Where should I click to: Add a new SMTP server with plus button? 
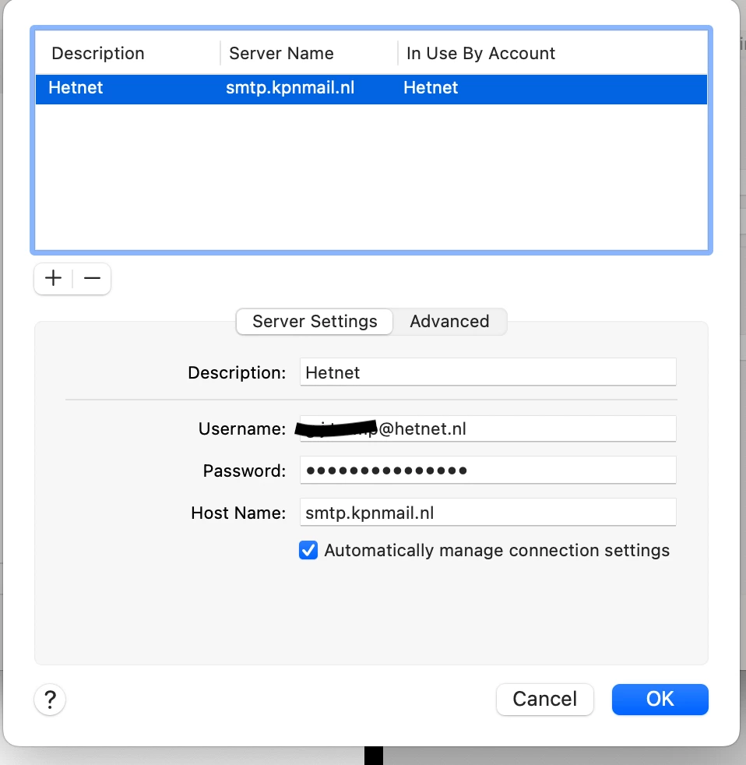(53, 279)
